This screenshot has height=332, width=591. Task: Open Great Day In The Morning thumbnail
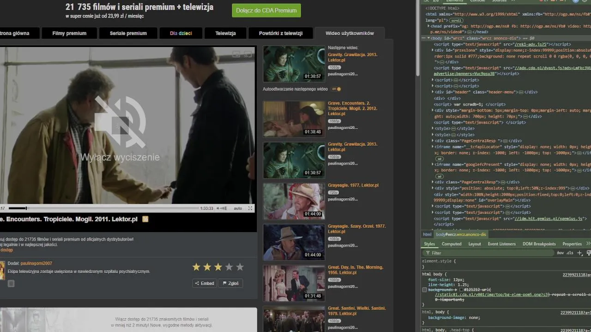tap(294, 283)
